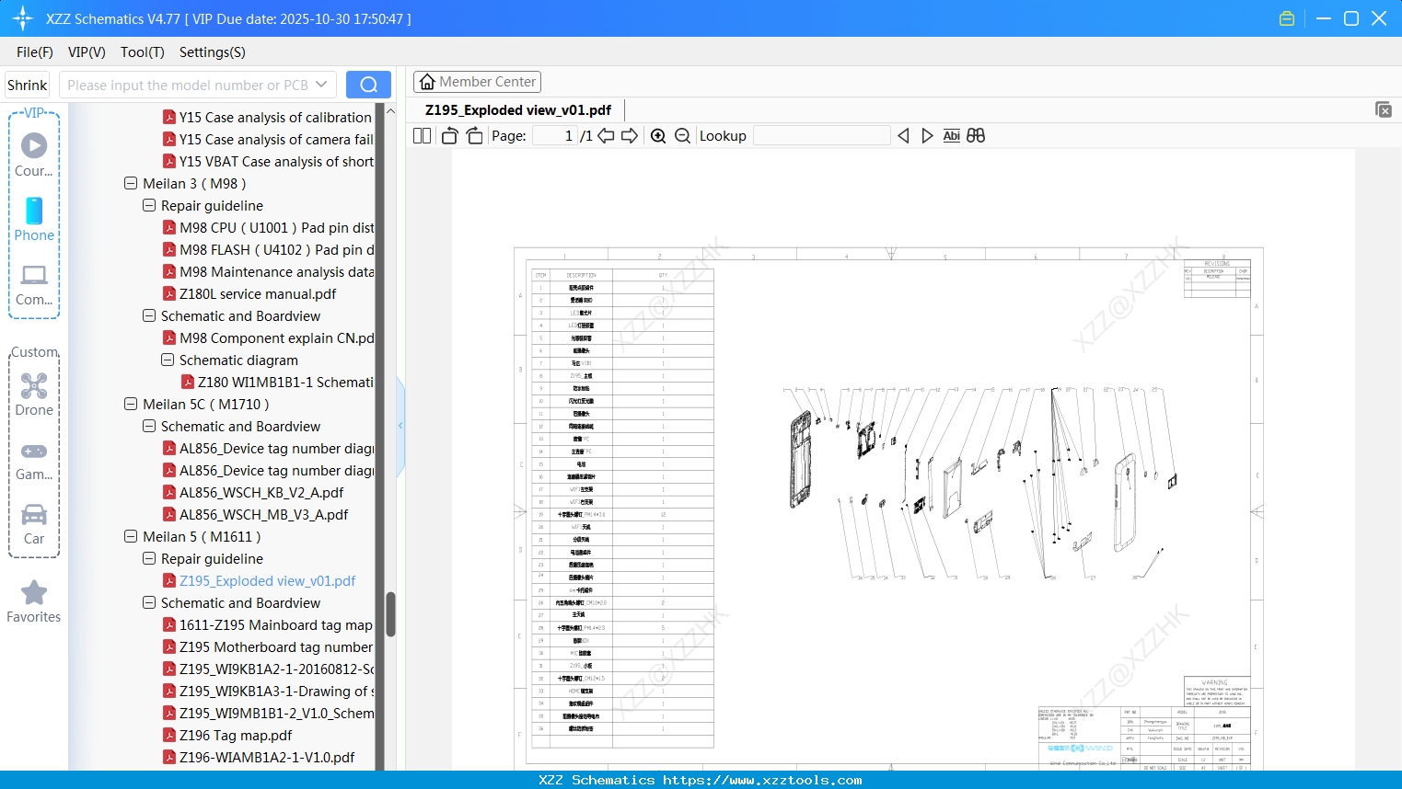This screenshot has height=789, width=1402.
Task: Collapse the left tree panel handle
Action: [400, 425]
